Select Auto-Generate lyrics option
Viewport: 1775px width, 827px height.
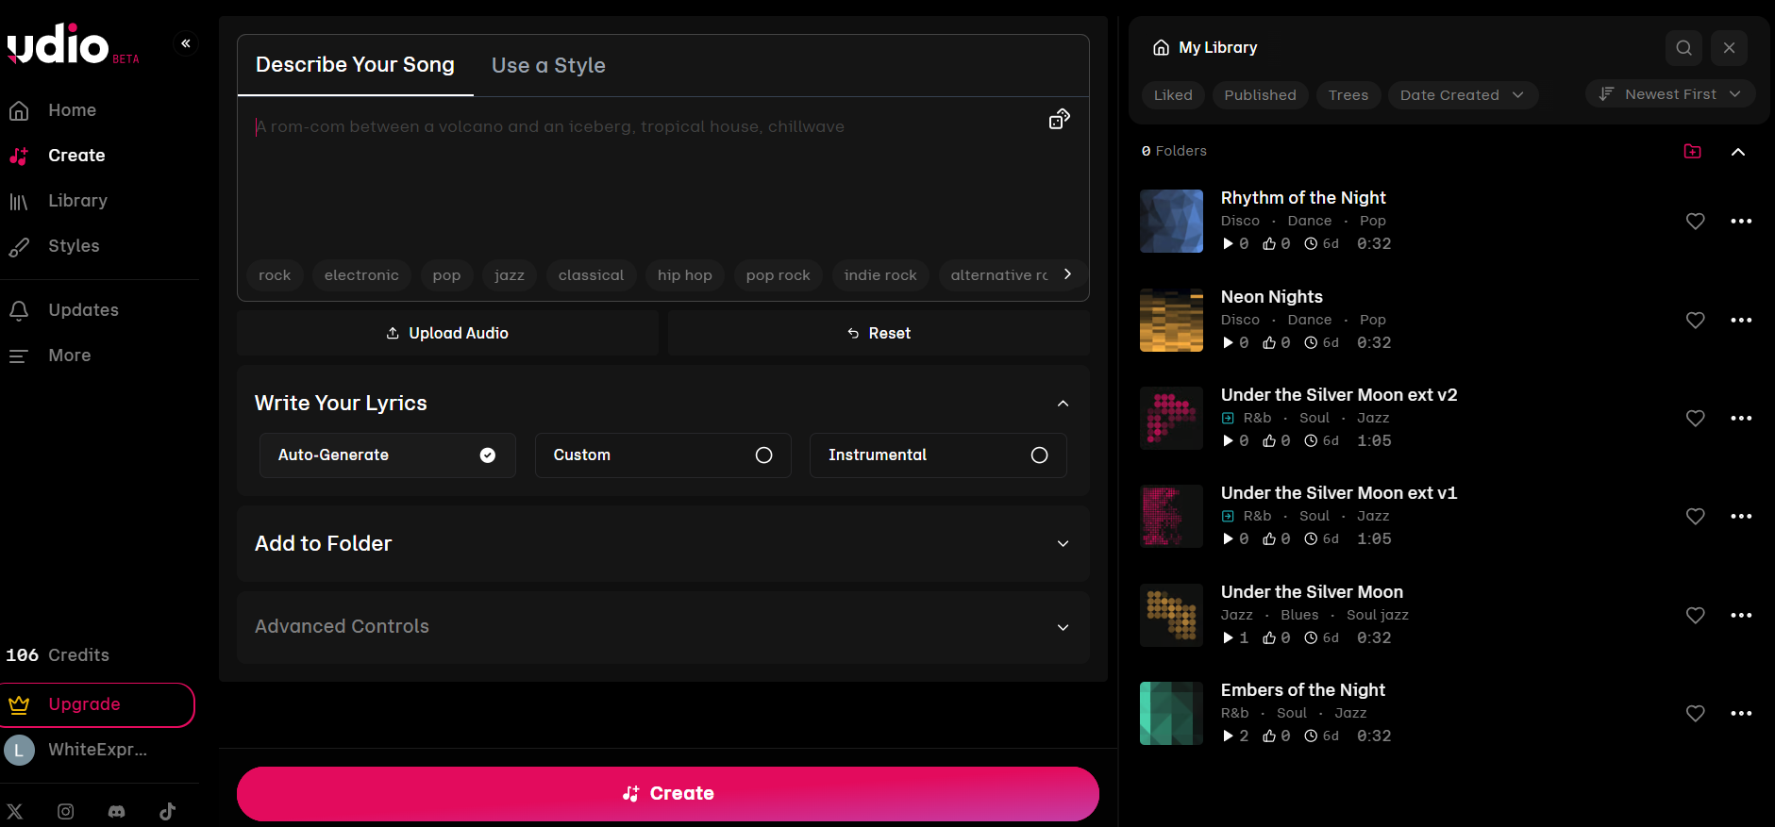(x=388, y=455)
